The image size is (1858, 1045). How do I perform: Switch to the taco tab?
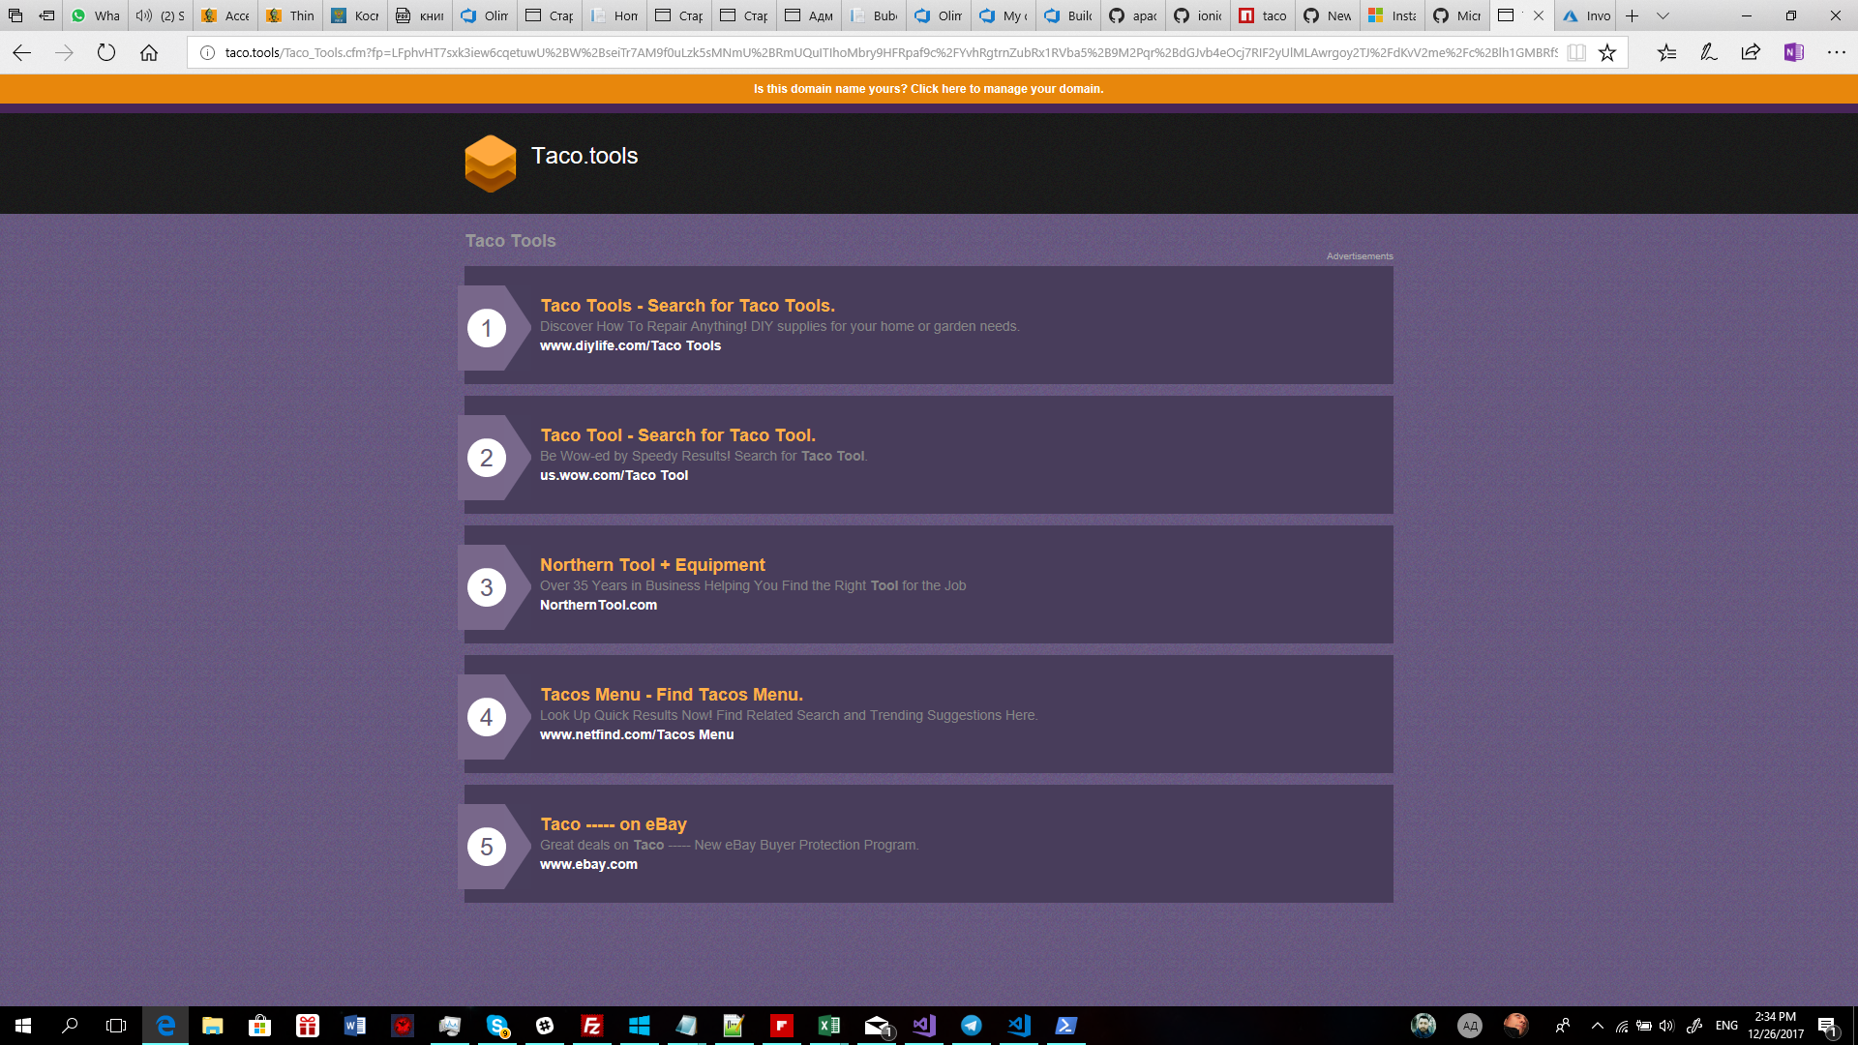(1262, 15)
